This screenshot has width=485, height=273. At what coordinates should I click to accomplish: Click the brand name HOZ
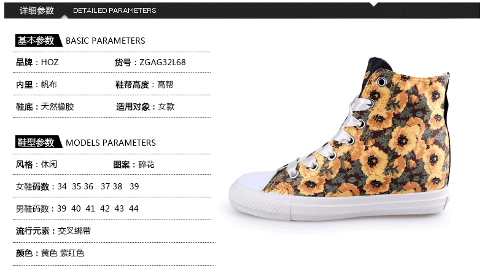point(50,62)
